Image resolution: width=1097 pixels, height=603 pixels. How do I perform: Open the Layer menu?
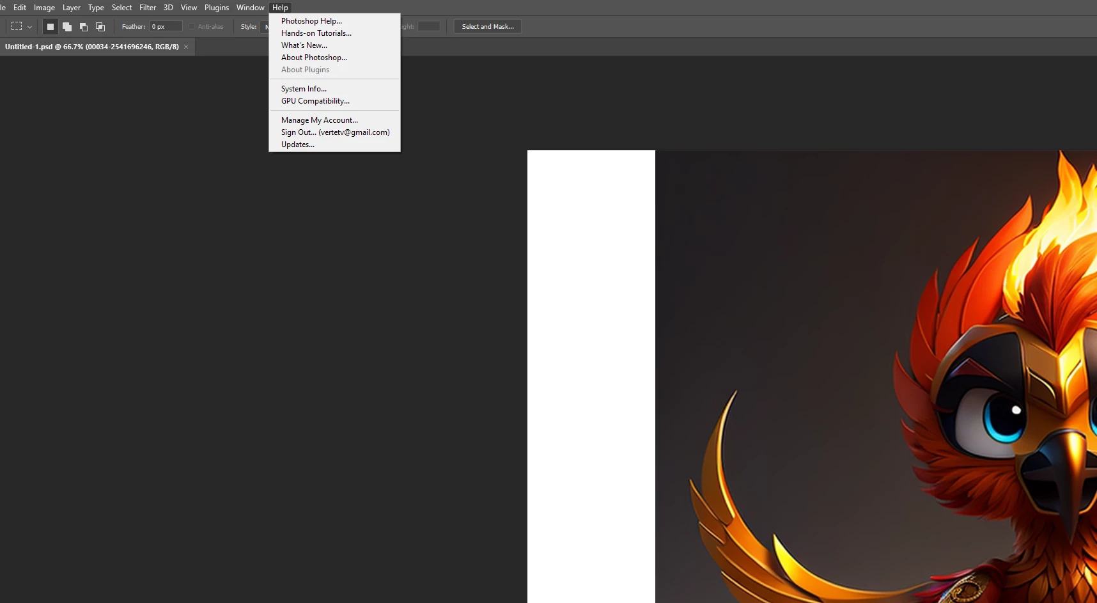72,8
